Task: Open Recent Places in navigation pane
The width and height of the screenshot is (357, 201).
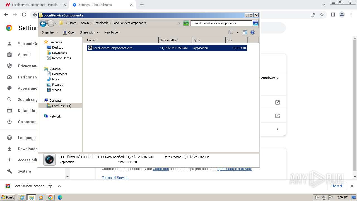Action: point(61,58)
